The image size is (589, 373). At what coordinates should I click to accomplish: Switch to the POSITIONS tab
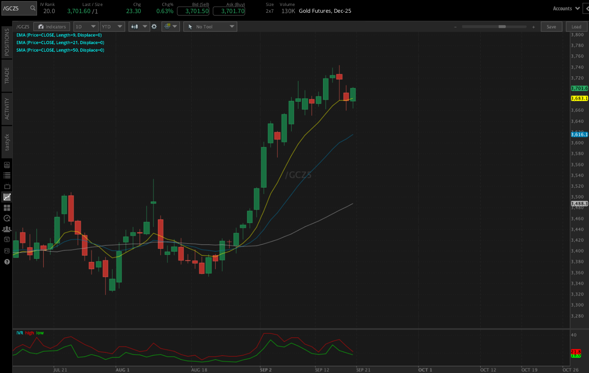tap(6, 41)
